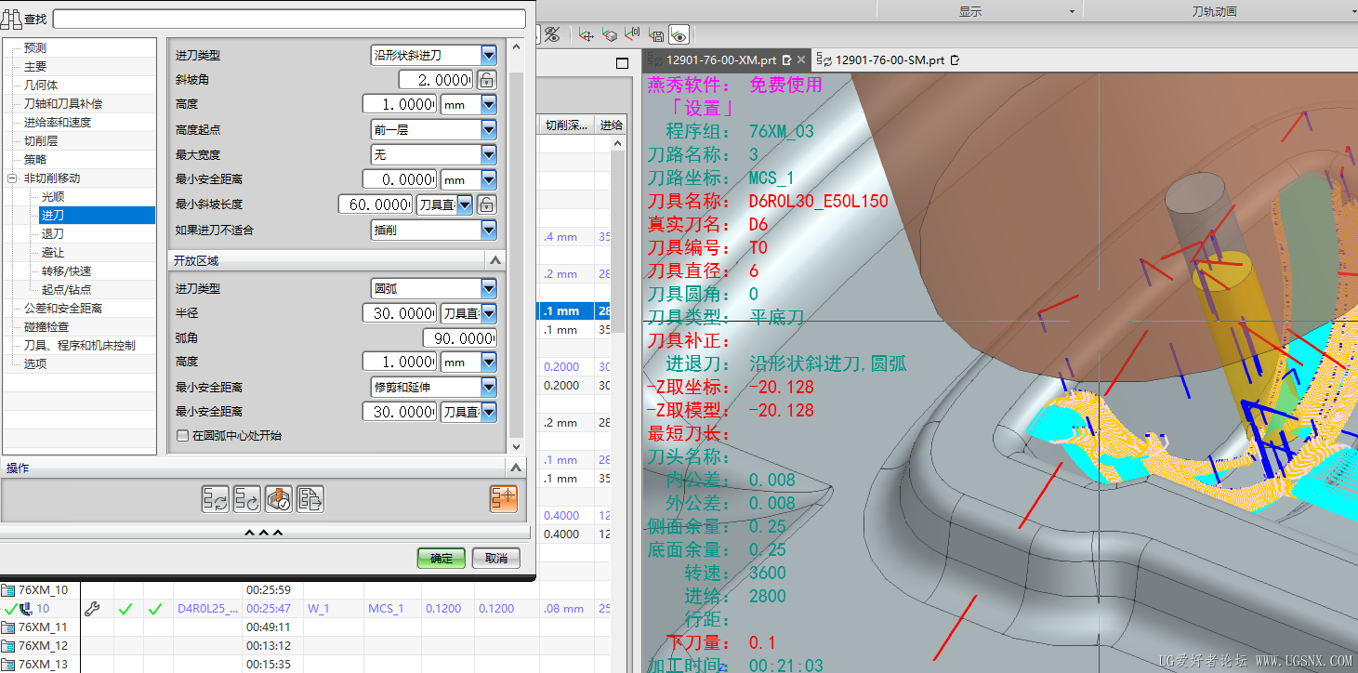Click the eye visibility toolbar icon
Image resolution: width=1358 pixels, height=673 pixels.
[x=679, y=35]
